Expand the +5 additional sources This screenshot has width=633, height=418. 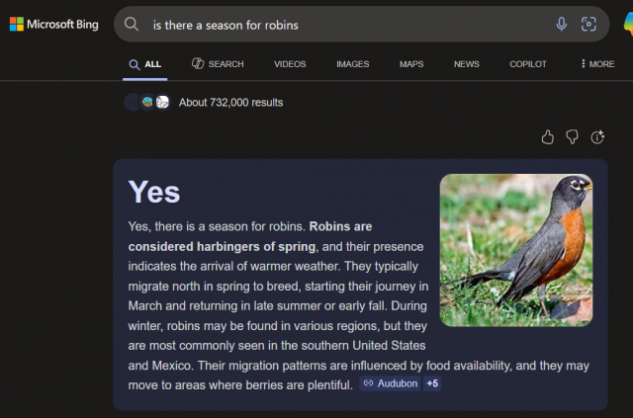432,383
